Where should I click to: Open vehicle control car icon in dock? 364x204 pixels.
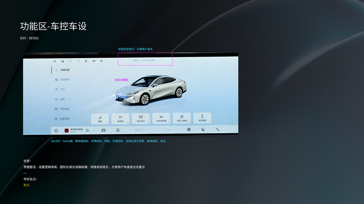coord(104,130)
